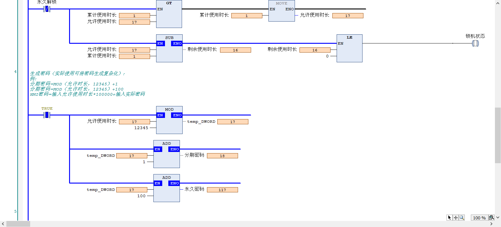The height and width of the screenshot is (227, 501).
Task: Click the temp_DWORD label at MOD output
Action: 201,122
